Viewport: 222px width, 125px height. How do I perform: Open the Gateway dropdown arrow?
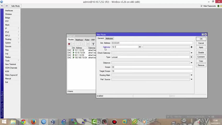(140, 47)
